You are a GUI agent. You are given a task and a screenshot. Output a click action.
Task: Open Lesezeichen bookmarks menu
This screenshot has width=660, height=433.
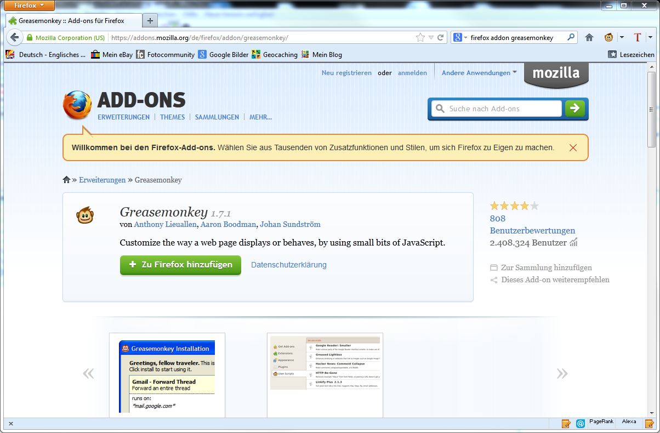[x=631, y=54]
